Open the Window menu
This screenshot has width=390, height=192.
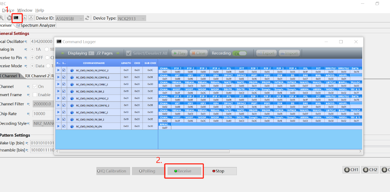[x=25, y=10]
